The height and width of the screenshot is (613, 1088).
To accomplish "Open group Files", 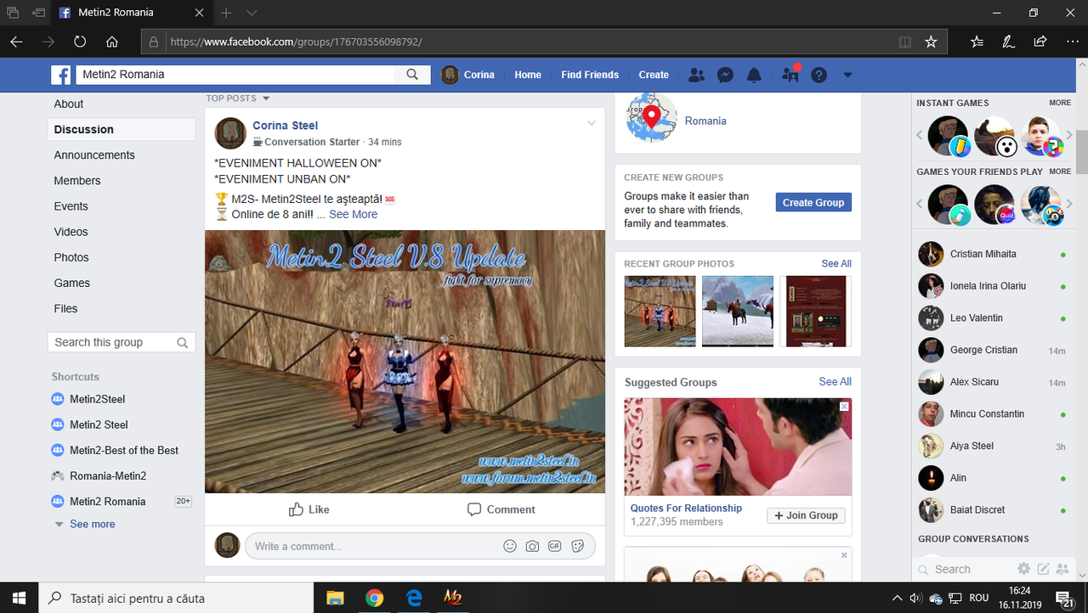I will 66,308.
